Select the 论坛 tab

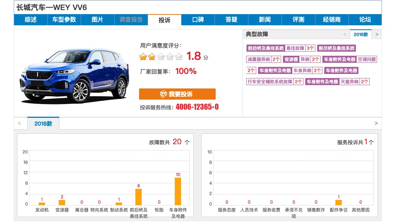(365, 20)
